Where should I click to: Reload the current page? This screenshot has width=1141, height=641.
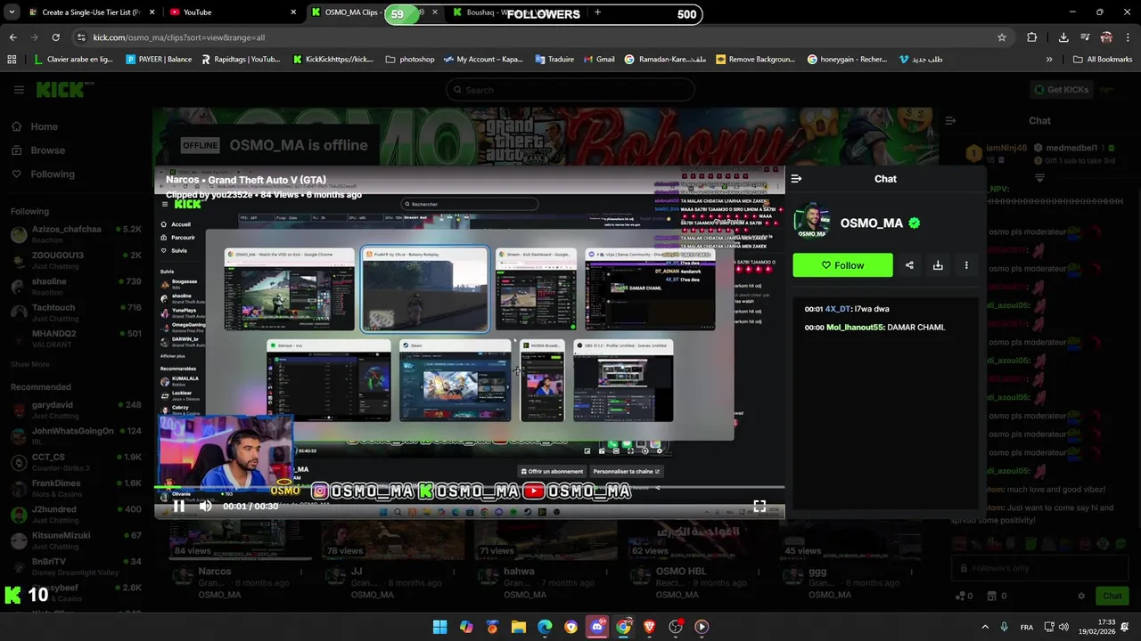click(x=55, y=37)
